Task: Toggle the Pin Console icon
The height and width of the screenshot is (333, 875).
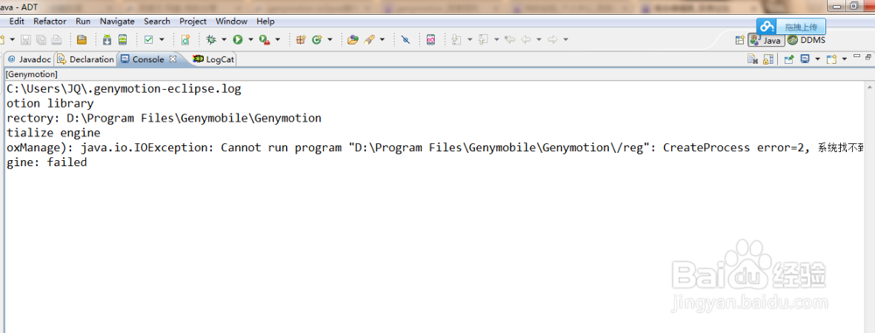Action: click(789, 59)
